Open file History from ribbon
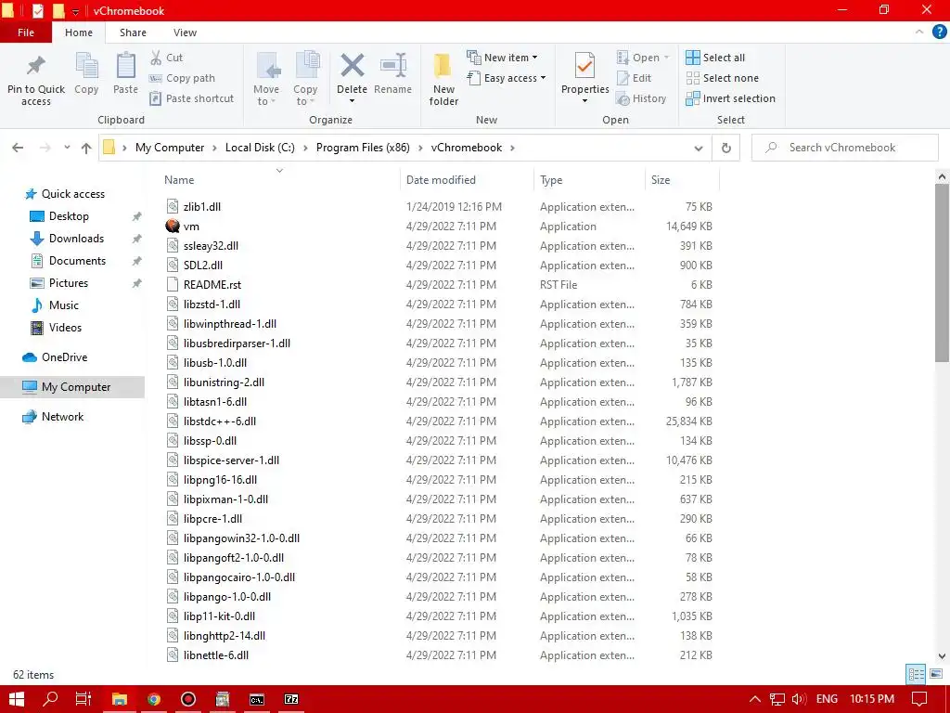Viewport: 950px width, 713px height. [x=641, y=98]
